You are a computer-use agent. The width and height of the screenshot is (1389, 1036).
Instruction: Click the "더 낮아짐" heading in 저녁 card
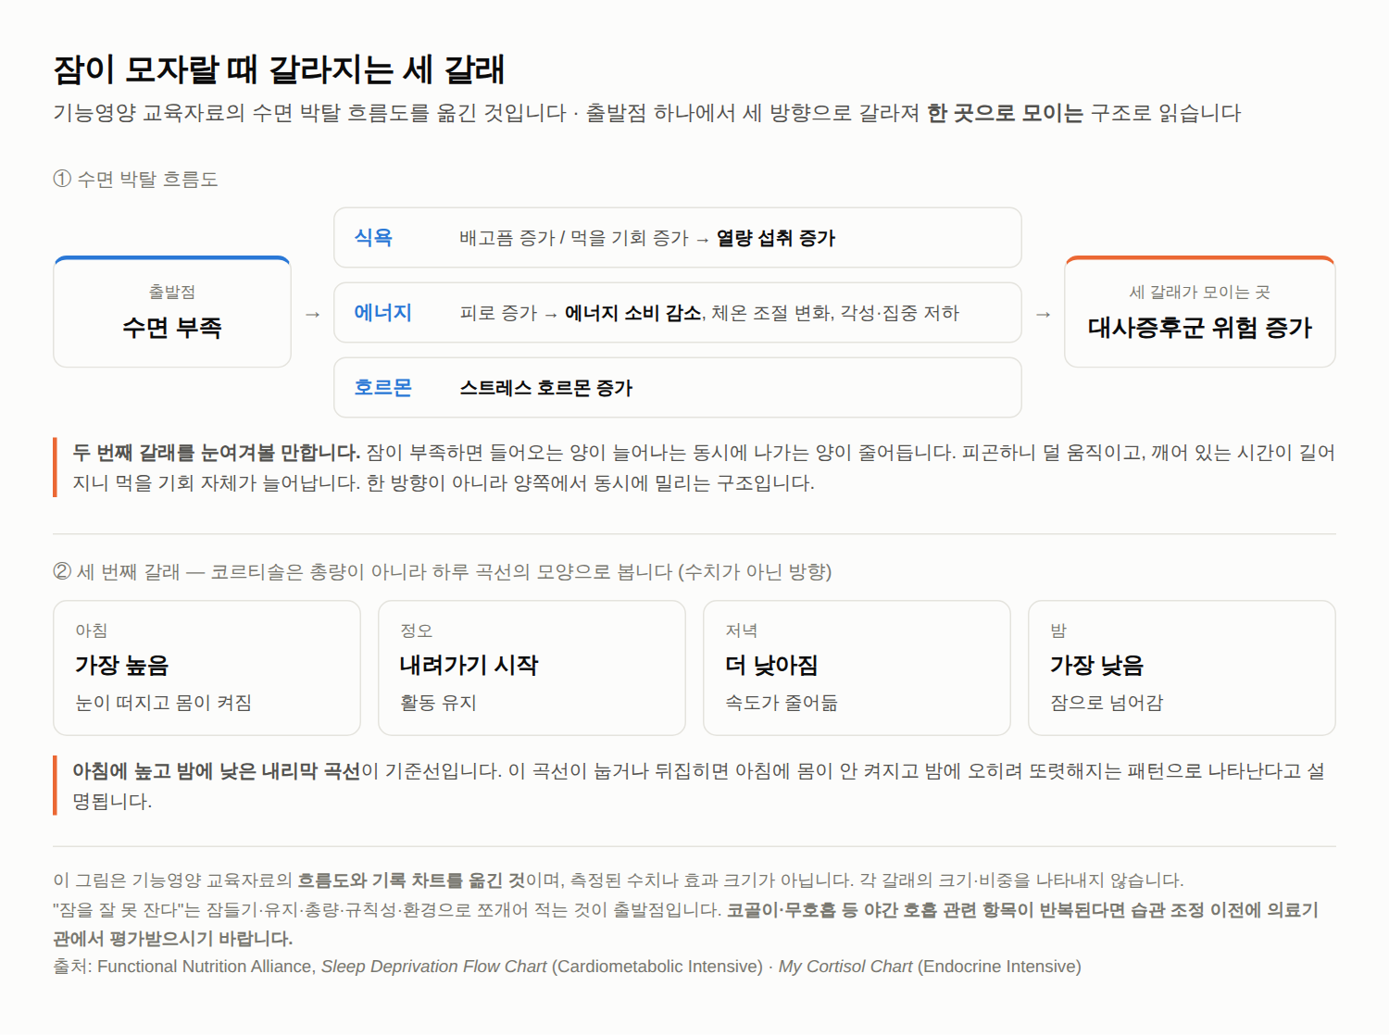click(771, 665)
